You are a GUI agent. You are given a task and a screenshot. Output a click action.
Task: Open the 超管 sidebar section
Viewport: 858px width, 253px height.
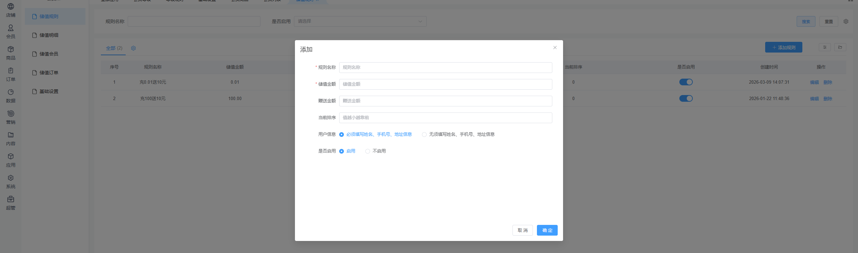click(x=11, y=203)
